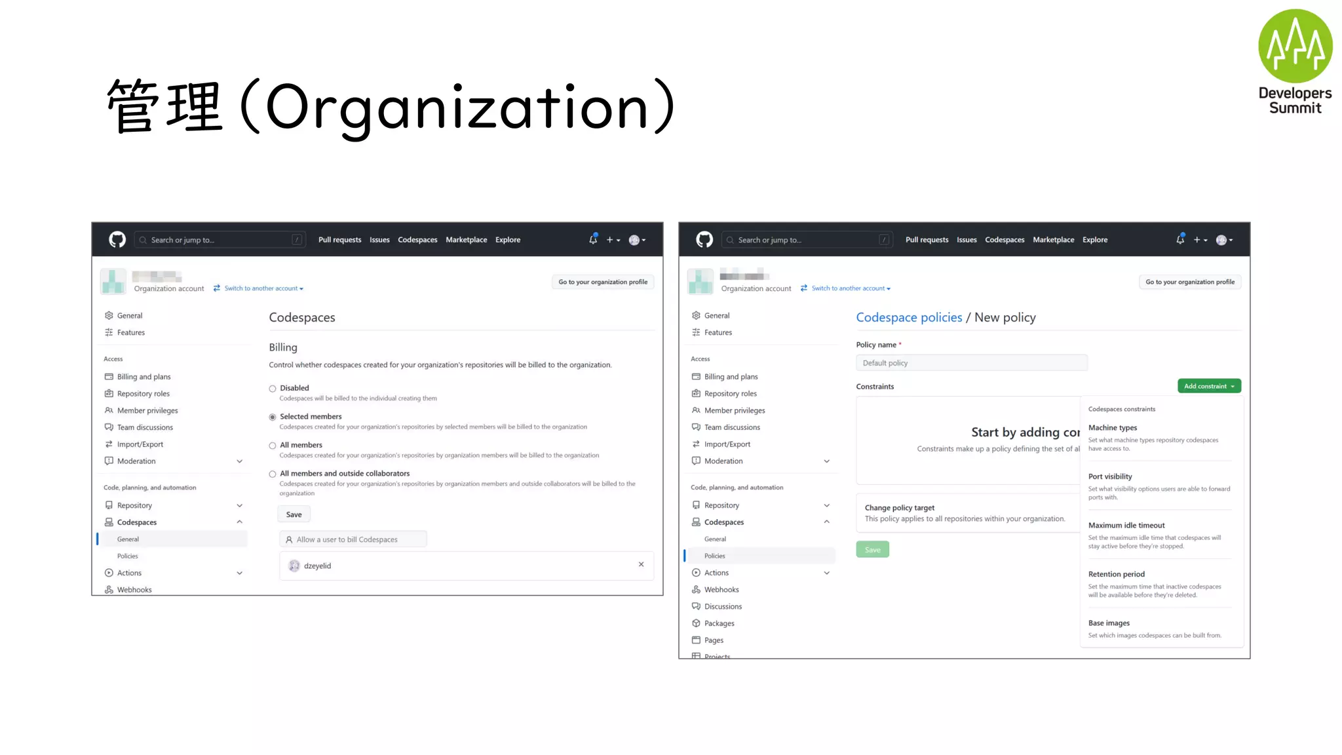The width and height of the screenshot is (1342, 755).
Task: Remove user dzeyelid with X icon
Action: coord(641,564)
